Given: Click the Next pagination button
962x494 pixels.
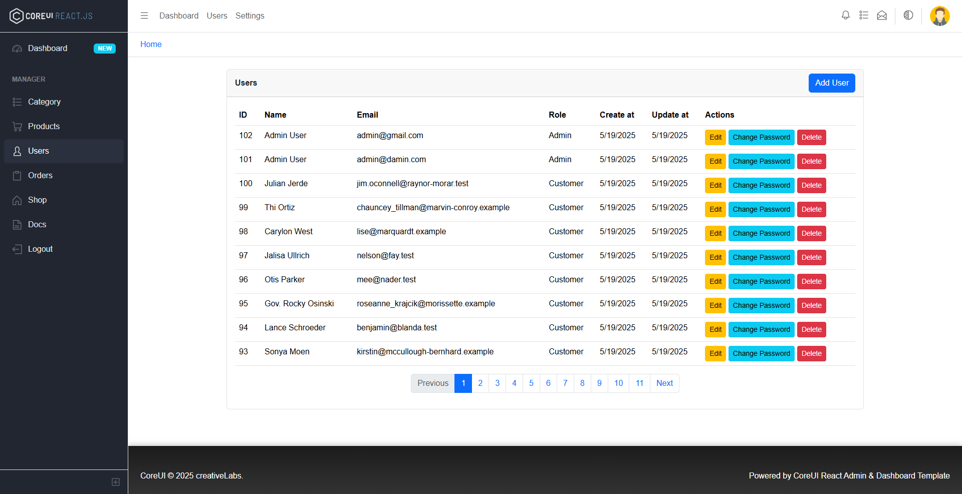Looking at the screenshot, I should pos(664,383).
